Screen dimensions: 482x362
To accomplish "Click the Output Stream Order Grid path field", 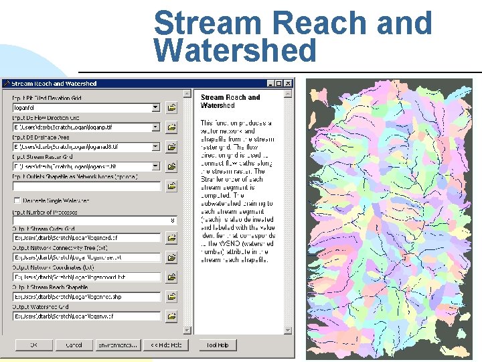I will pyautogui.click(x=86, y=238).
